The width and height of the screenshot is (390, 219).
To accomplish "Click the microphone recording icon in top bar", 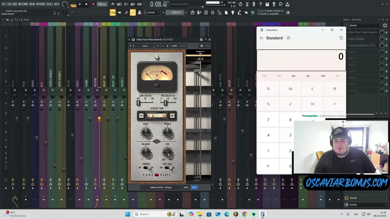I will tap(254, 4).
